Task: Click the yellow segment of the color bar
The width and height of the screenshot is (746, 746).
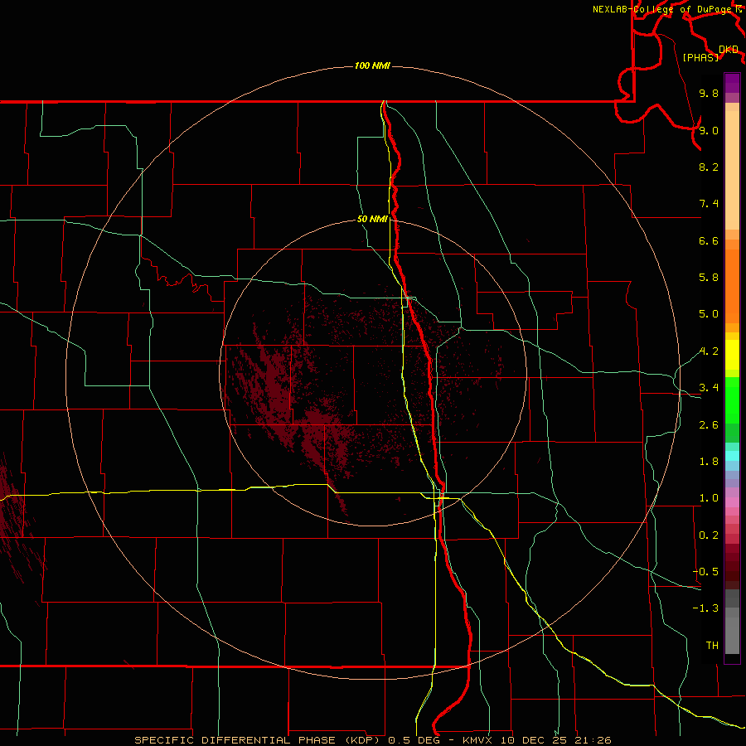Action: (732, 355)
